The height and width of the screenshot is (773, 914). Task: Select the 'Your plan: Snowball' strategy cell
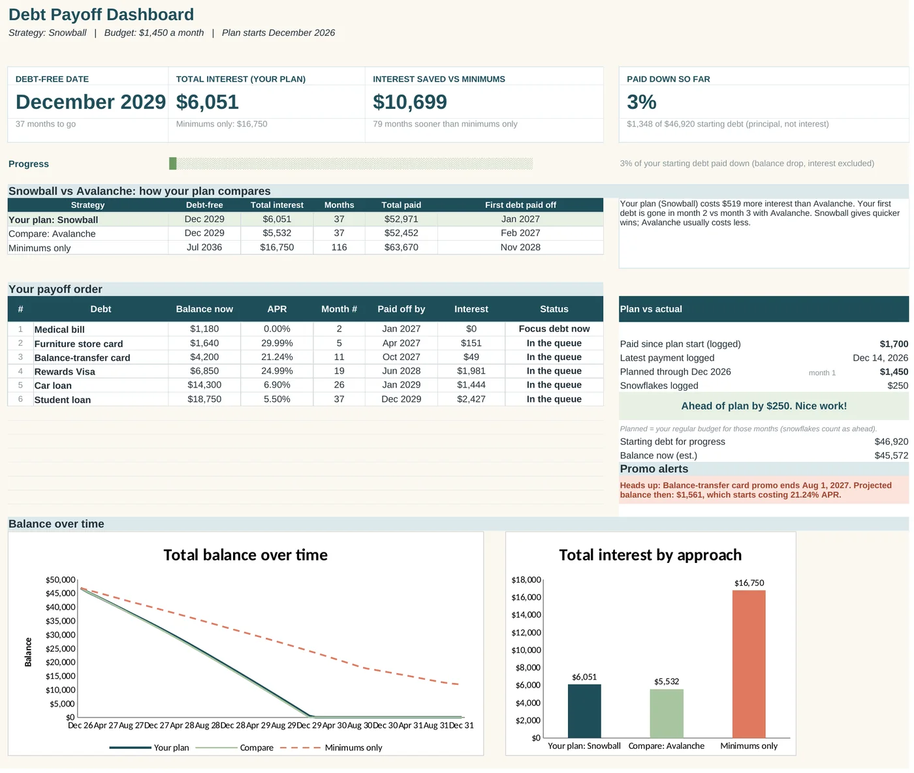pyautogui.click(x=88, y=220)
